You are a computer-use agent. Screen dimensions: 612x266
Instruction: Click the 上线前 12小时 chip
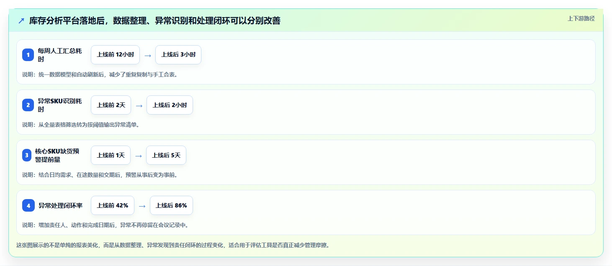(115, 55)
